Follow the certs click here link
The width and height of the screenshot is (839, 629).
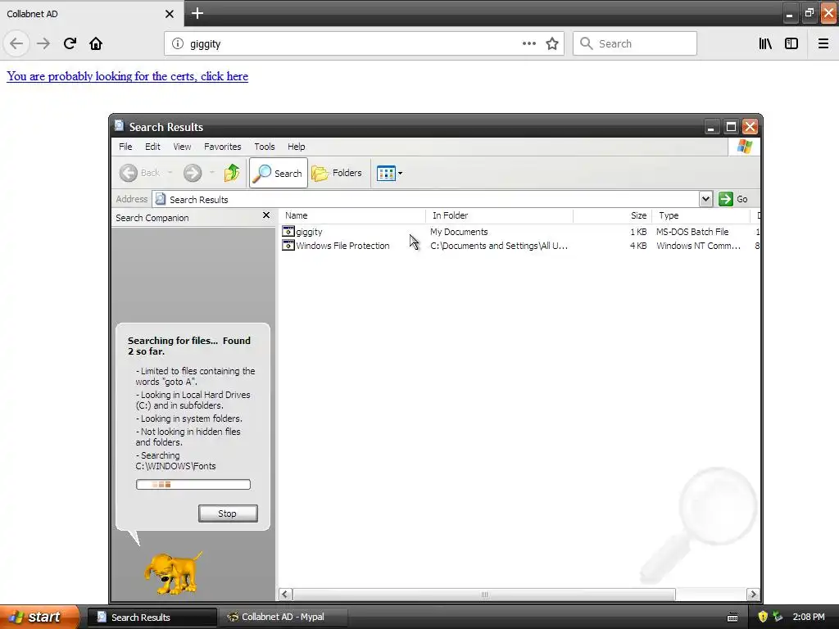[127, 76]
